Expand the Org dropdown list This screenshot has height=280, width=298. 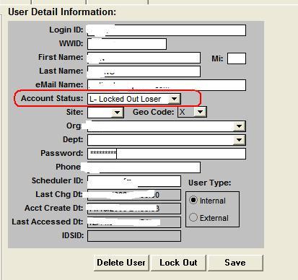(239, 126)
